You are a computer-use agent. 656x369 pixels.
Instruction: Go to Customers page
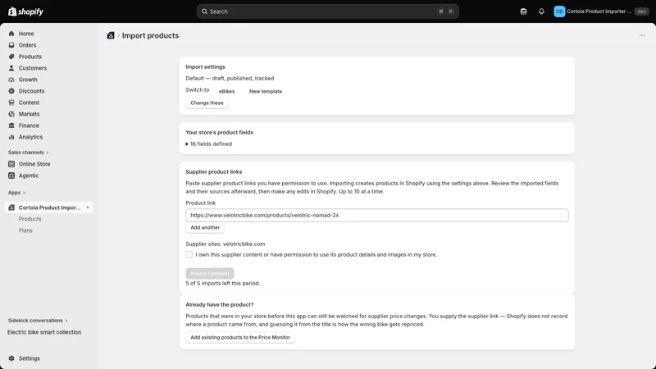pos(33,68)
